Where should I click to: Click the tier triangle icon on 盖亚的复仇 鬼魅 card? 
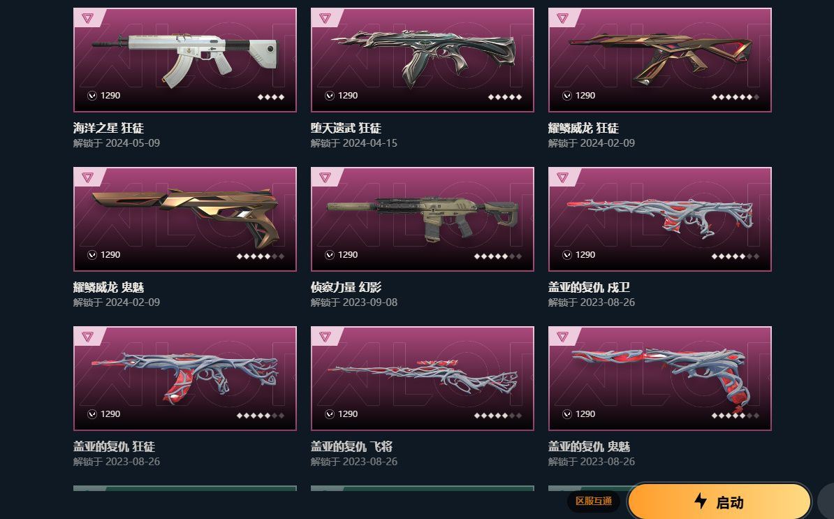(563, 337)
